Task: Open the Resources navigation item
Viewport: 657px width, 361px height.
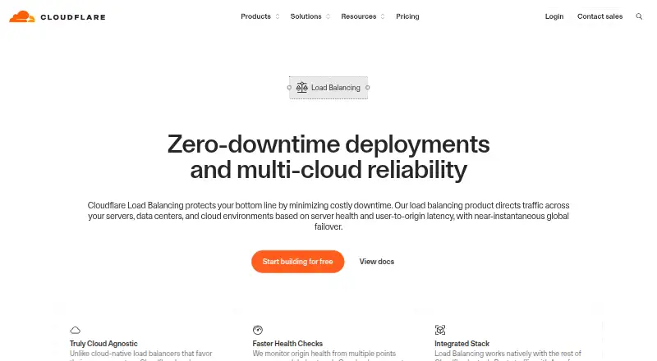Action: [359, 16]
